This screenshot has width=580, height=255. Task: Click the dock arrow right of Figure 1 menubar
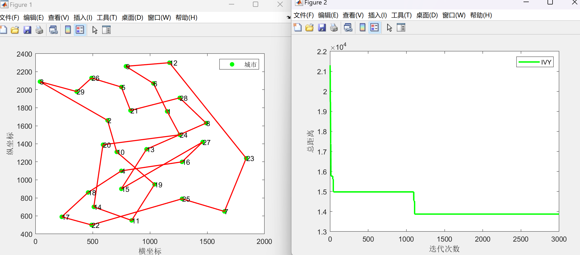point(289,17)
